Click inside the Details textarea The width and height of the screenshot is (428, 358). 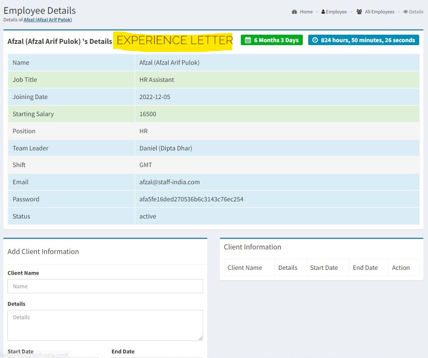coord(105,325)
